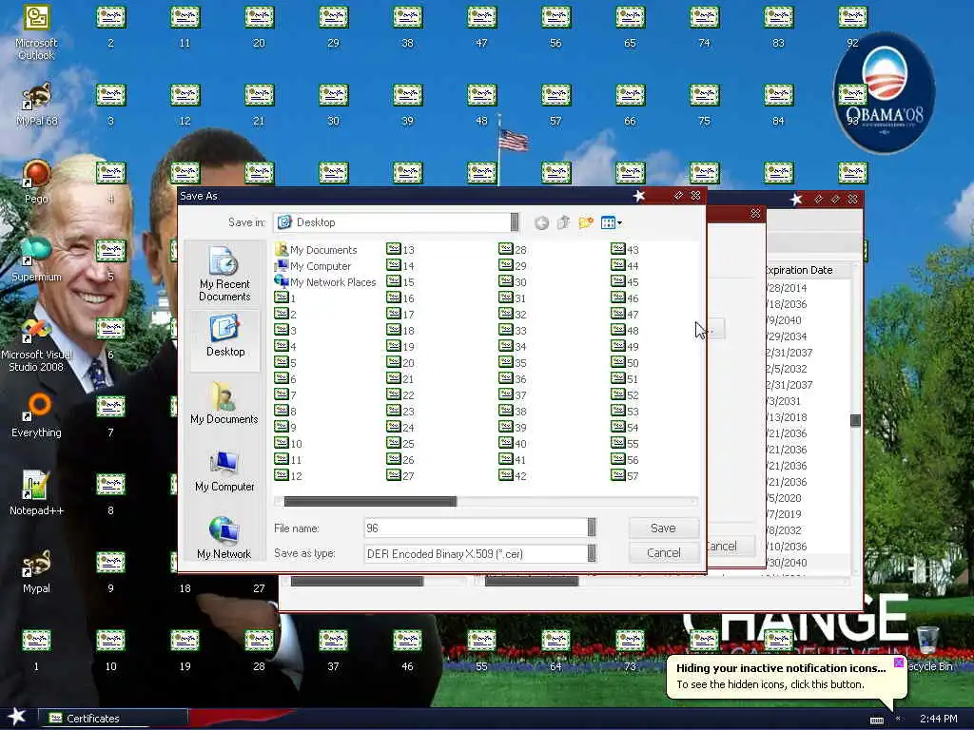Open Notepad++ desktop shortcut
Viewport: 974px width, 730px height.
[36, 493]
